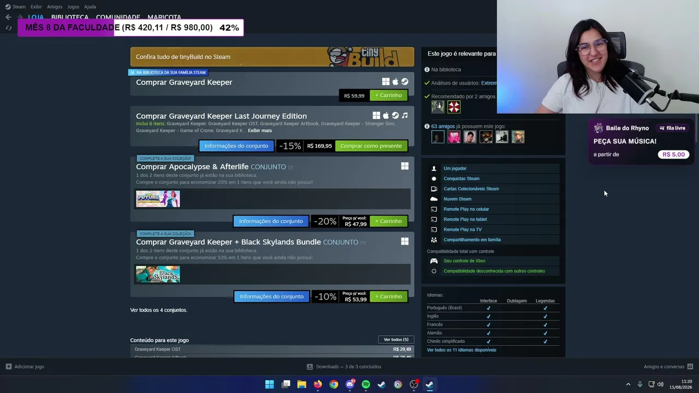Click Windows icon on Black Skylands Bundle
Screen dimensions: 699x393
click(405, 241)
